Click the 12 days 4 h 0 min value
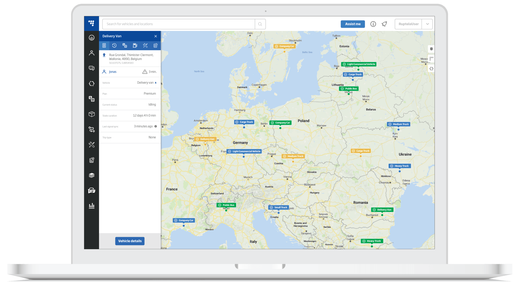This screenshot has height=285, width=517. click(x=144, y=116)
